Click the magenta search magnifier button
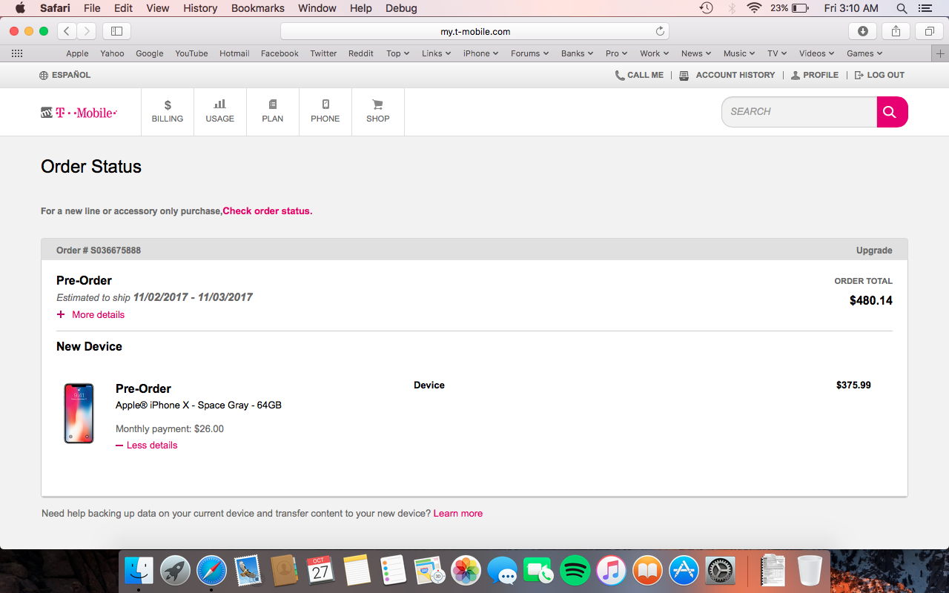The height and width of the screenshot is (593, 949). 892,112
